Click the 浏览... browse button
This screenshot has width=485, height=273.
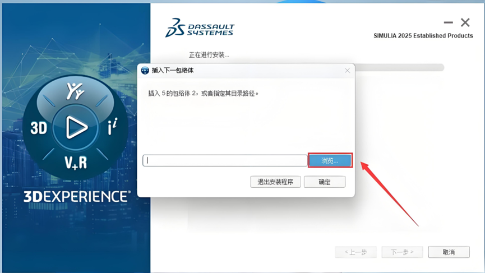[330, 160]
